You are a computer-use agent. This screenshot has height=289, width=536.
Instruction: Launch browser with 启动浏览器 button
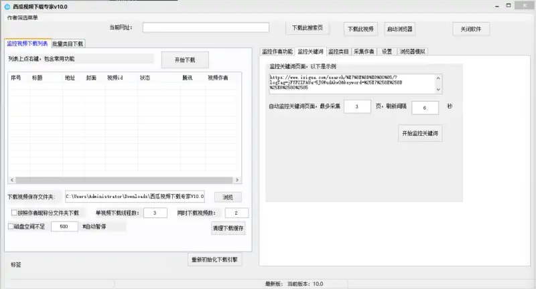point(399,29)
